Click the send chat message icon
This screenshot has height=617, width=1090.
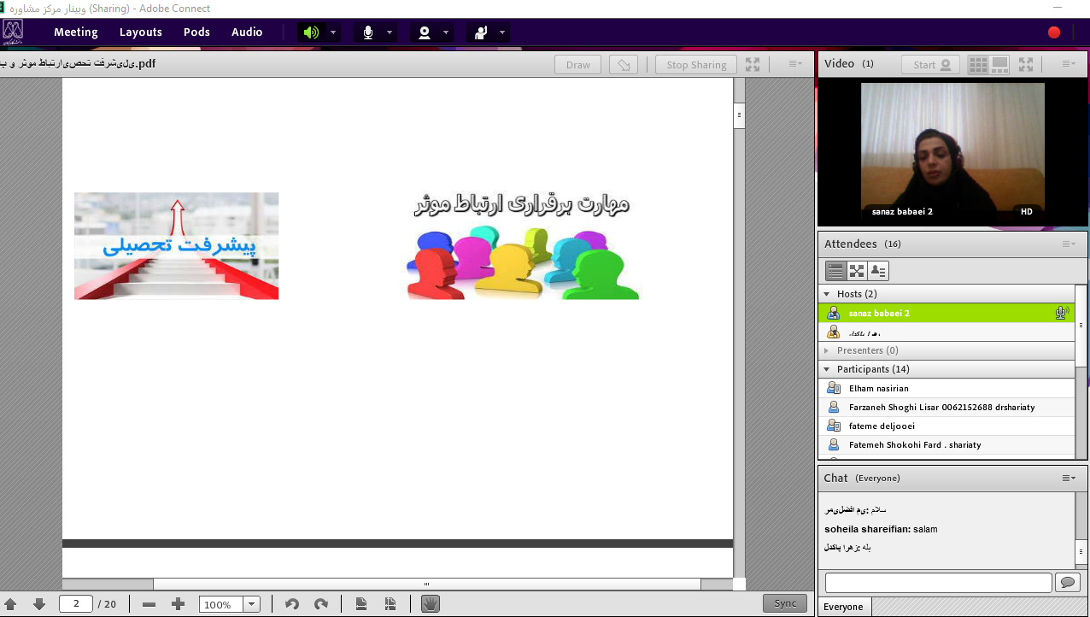point(1066,583)
